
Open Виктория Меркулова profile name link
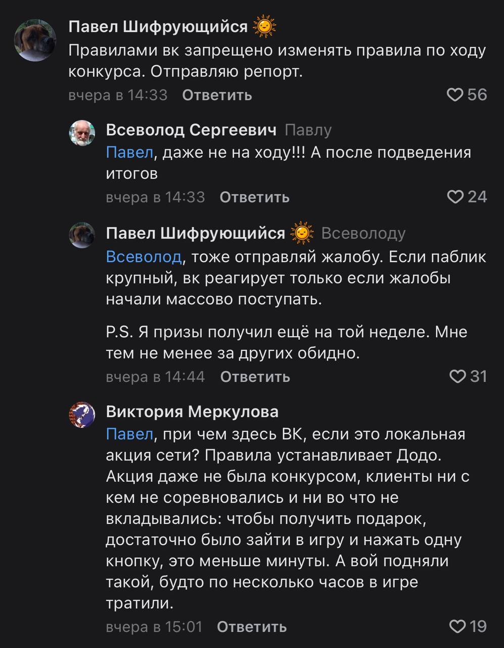(x=192, y=412)
